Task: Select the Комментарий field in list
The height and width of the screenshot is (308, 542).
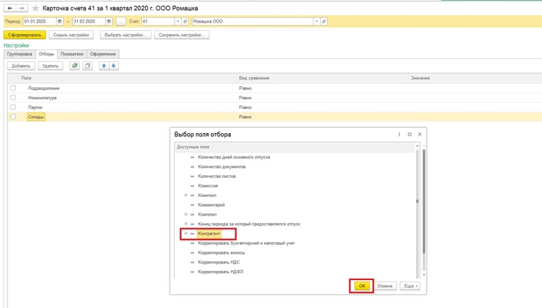Action: [x=211, y=205]
